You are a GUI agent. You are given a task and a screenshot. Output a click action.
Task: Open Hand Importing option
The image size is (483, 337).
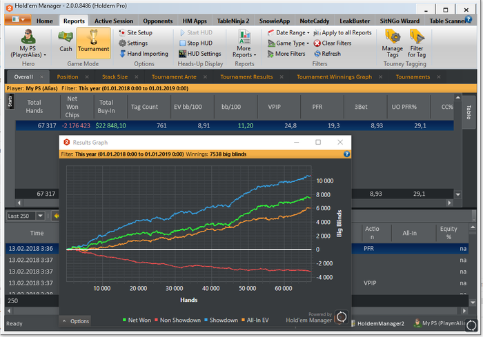point(144,54)
